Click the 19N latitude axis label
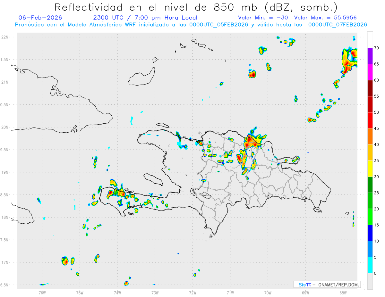 5,172
